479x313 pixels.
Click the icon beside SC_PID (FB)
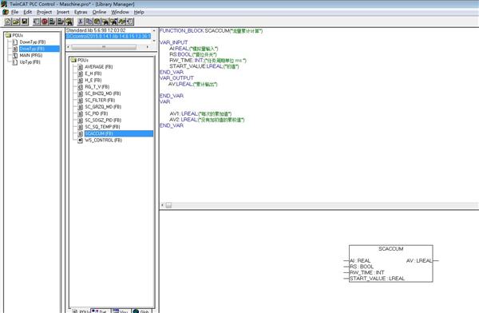(81, 113)
